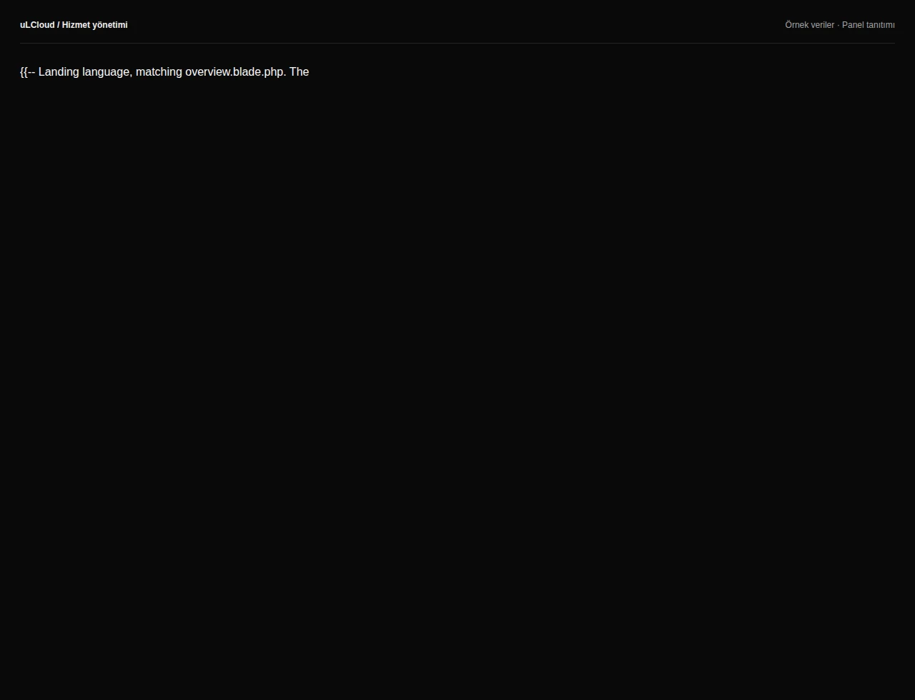Click the word Panel in top-right link
Screen dimensions: 915x700
[x=853, y=25]
